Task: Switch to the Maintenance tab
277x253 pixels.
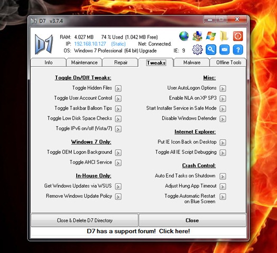Action: tap(84, 62)
